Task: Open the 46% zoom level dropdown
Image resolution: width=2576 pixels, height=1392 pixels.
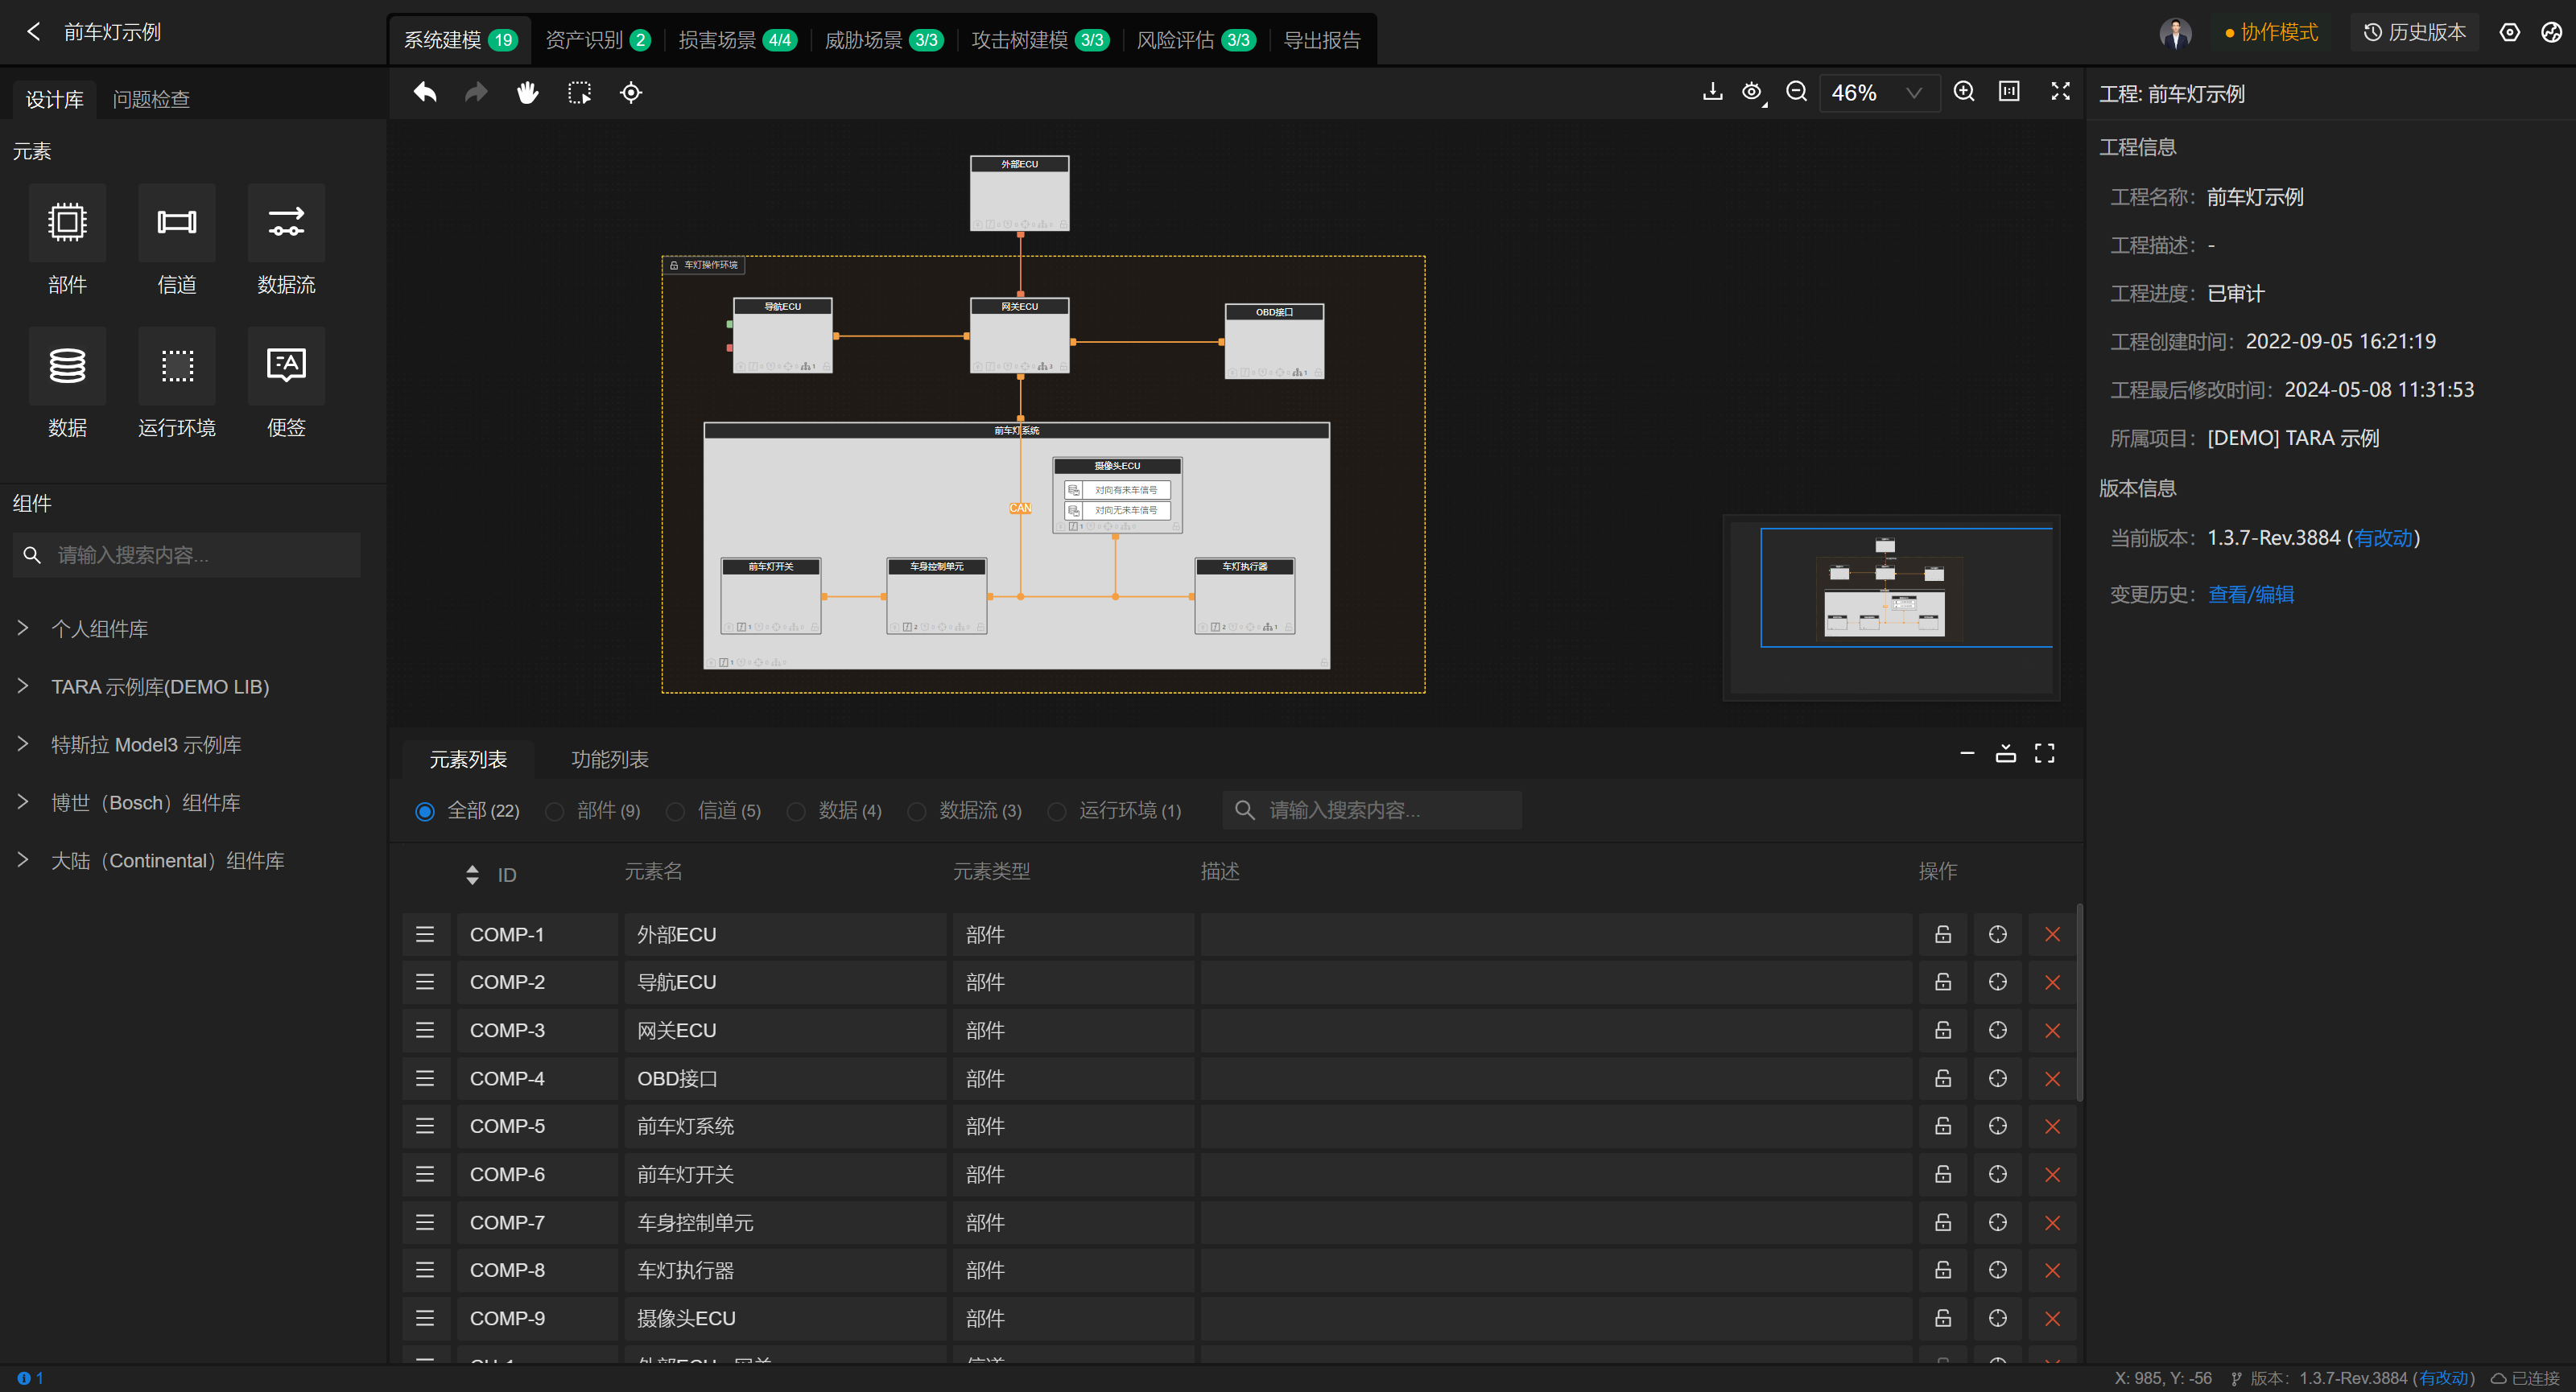Action: click(x=1878, y=93)
